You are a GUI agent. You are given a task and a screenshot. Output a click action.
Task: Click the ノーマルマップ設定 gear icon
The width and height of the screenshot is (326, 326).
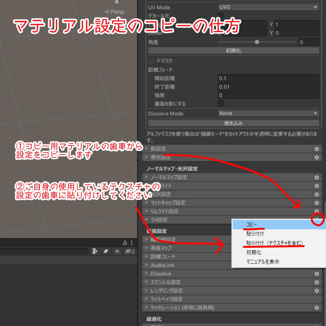[316, 177]
